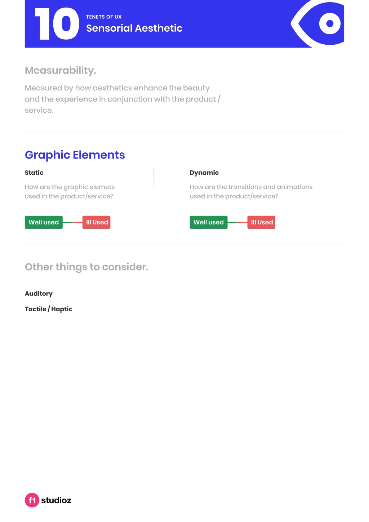
Task: Click the Dynamic subheading
Action: coord(204,173)
